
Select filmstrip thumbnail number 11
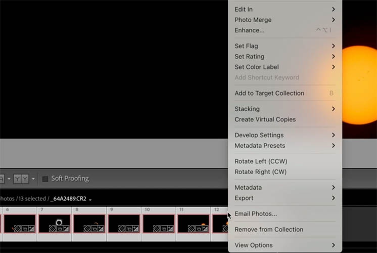(194, 224)
